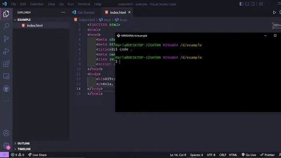Open the Terminal menu

coord(84,4)
